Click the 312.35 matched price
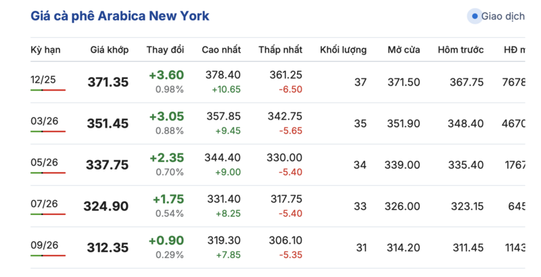This screenshot has height=277, width=541. [x=108, y=248]
